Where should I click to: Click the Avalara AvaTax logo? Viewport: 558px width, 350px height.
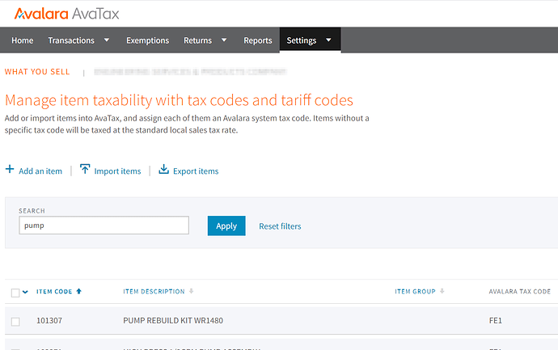point(66,14)
